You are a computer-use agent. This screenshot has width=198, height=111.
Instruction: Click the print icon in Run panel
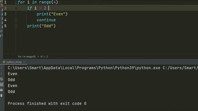(2, 90)
